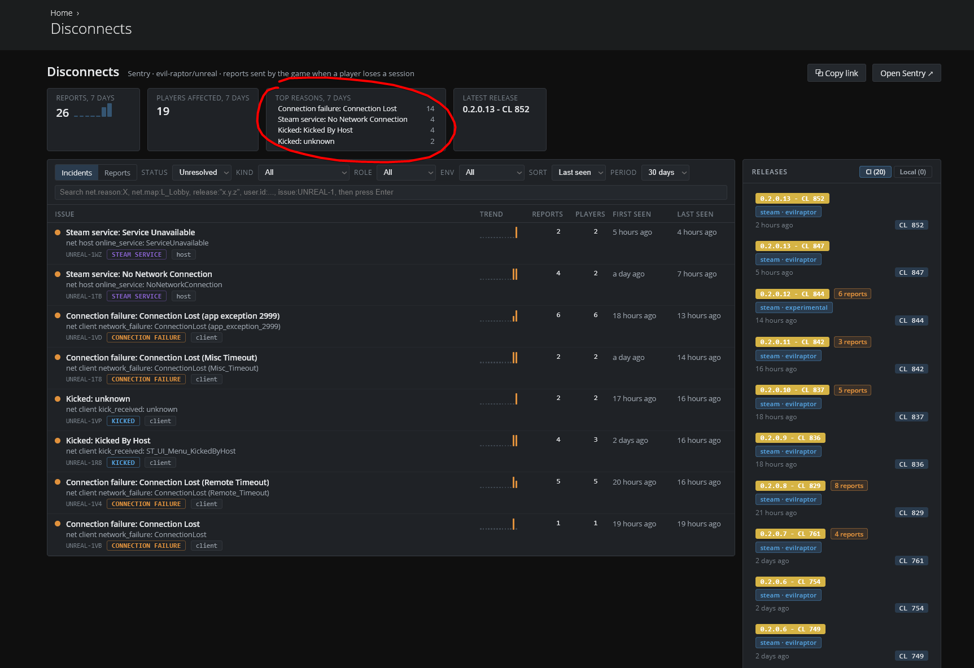Click the 6 reports badge for CL 844
Screen dimensions: 974x668
(x=852, y=294)
